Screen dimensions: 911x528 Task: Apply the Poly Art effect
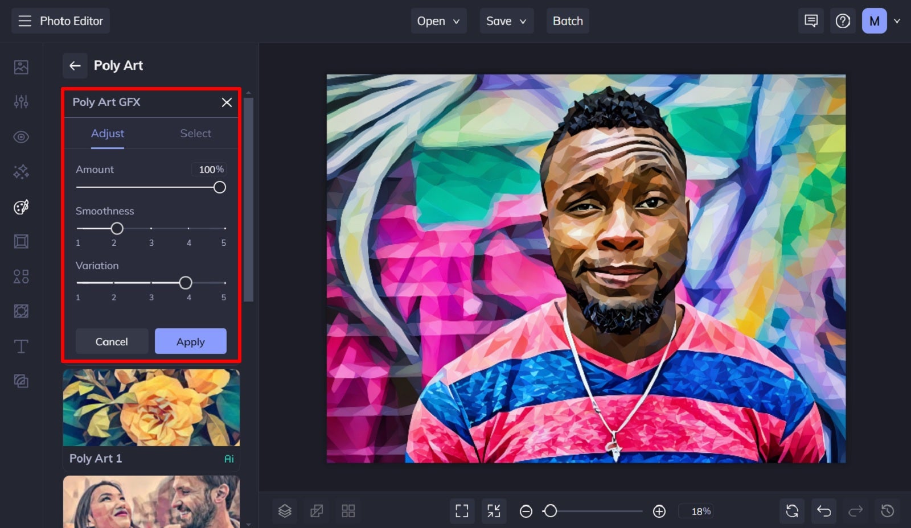pos(190,341)
